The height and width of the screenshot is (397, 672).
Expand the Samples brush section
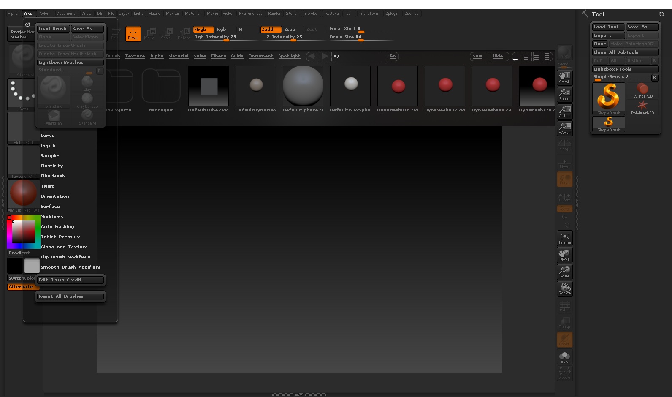point(51,156)
